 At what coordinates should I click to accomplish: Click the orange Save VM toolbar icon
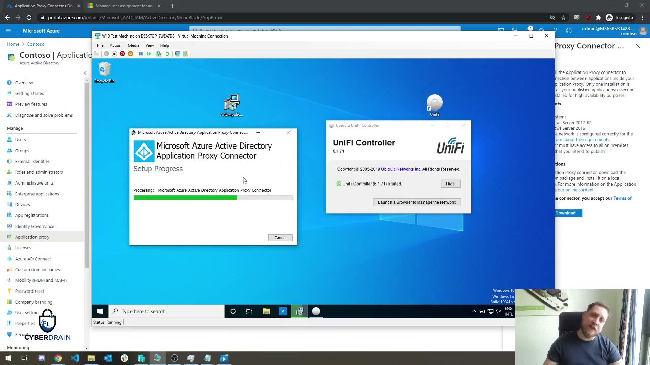coord(131,54)
